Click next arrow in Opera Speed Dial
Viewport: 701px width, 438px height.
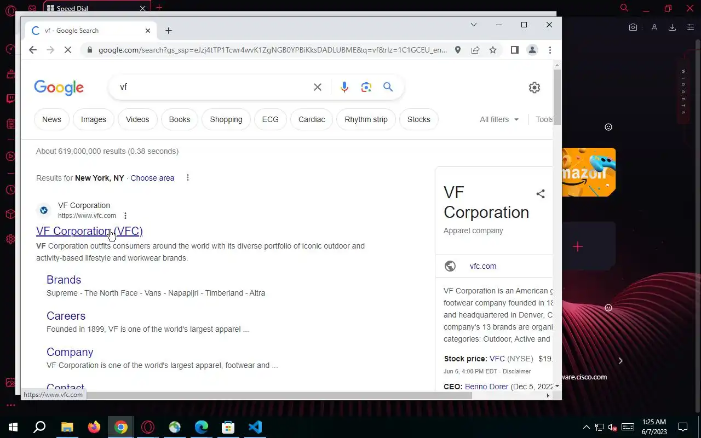tap(620, 361)
